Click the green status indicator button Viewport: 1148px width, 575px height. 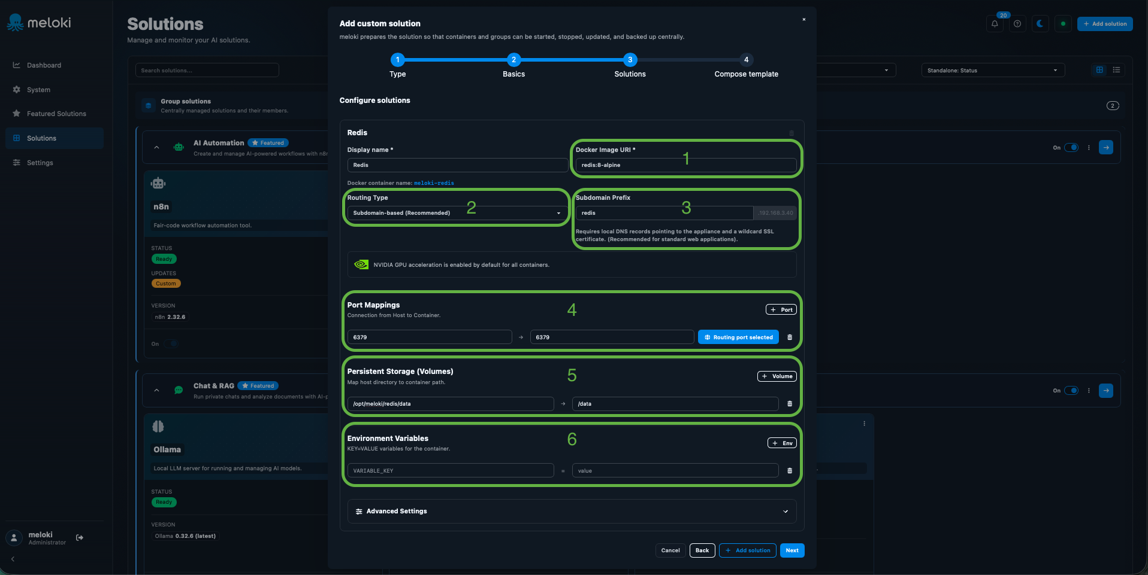point(1063,24)
